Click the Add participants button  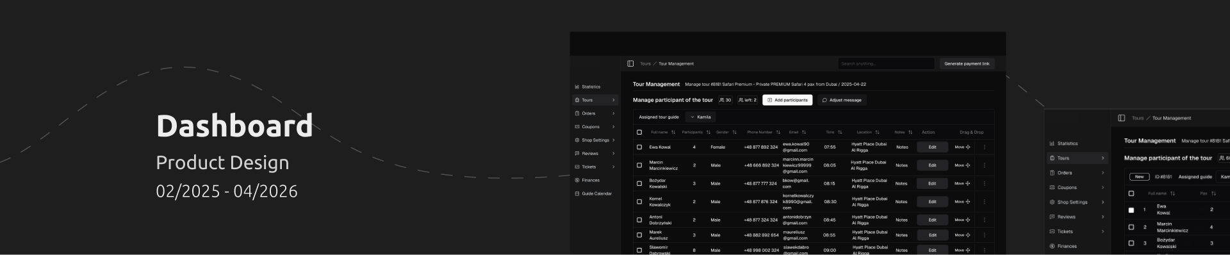point(787,100)
